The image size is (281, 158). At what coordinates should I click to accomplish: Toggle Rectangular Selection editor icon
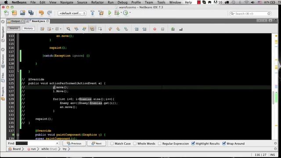100,29
